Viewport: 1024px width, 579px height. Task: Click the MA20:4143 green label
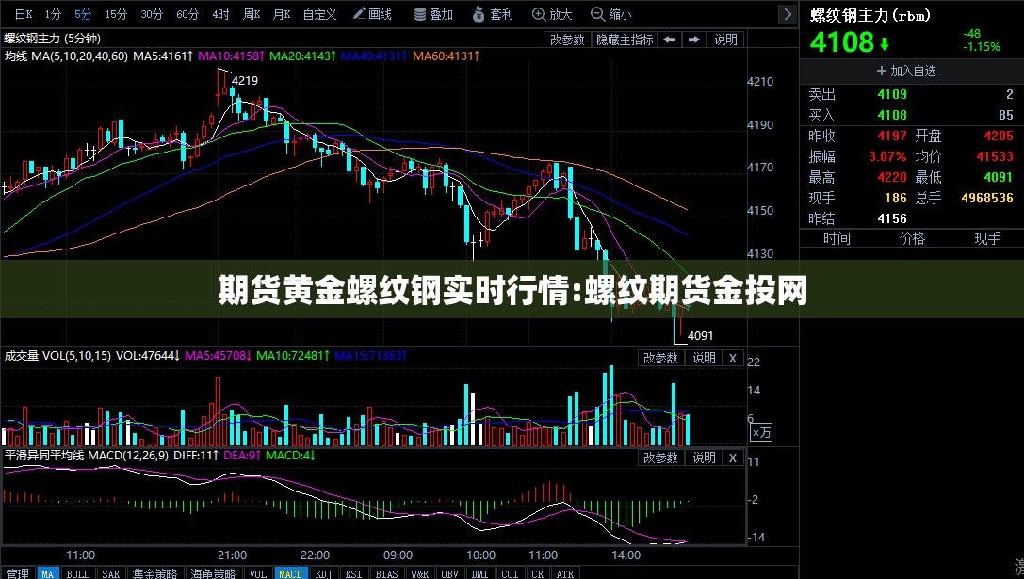pyautogui.click(x=303, y=56)
